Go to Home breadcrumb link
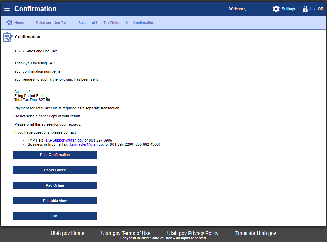The height and width of the screenshot is (242, 327). tap(19, 23)
